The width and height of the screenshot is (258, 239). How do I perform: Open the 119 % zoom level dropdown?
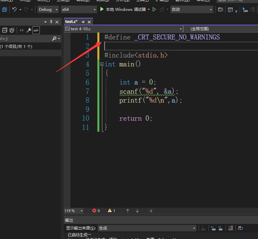pyautogui.click(x=74, y=211)
